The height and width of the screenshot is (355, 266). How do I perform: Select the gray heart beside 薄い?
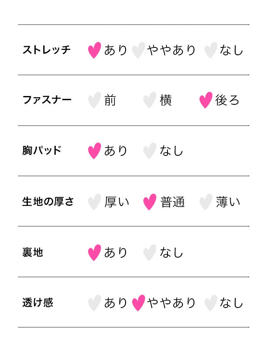[206, 202]
